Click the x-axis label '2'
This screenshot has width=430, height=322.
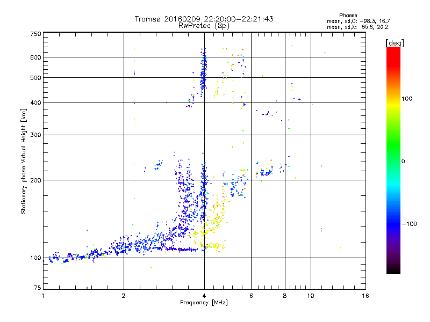(124, 296)
